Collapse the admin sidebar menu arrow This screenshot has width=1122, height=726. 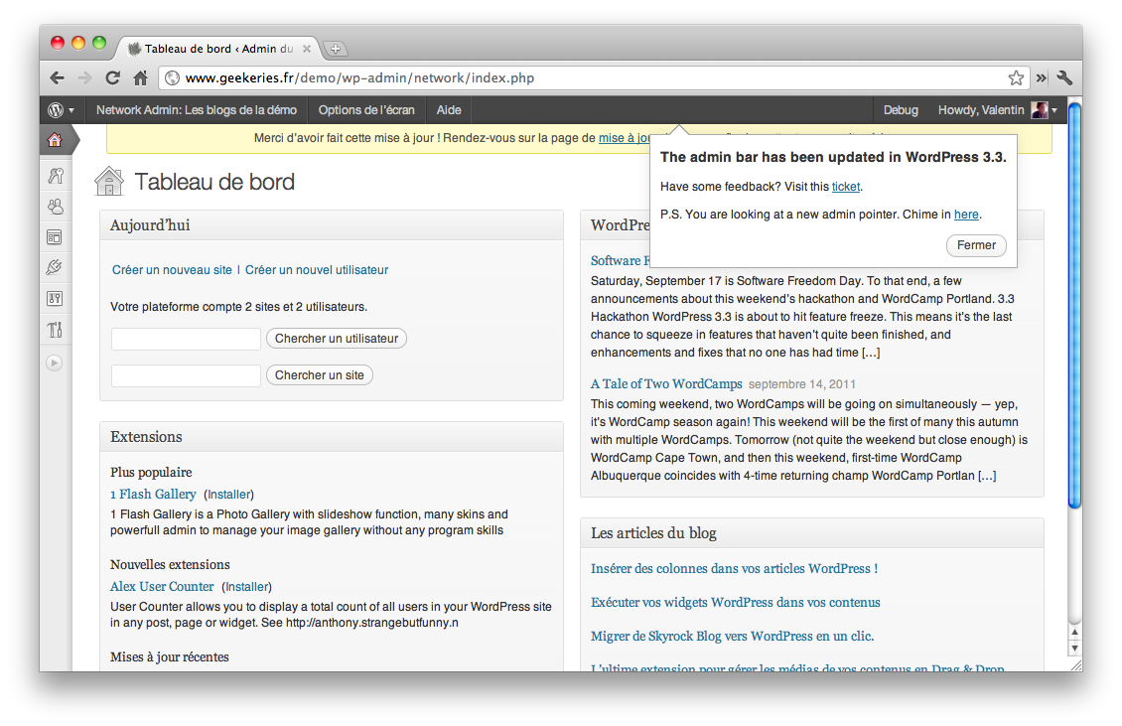(55, 363)
